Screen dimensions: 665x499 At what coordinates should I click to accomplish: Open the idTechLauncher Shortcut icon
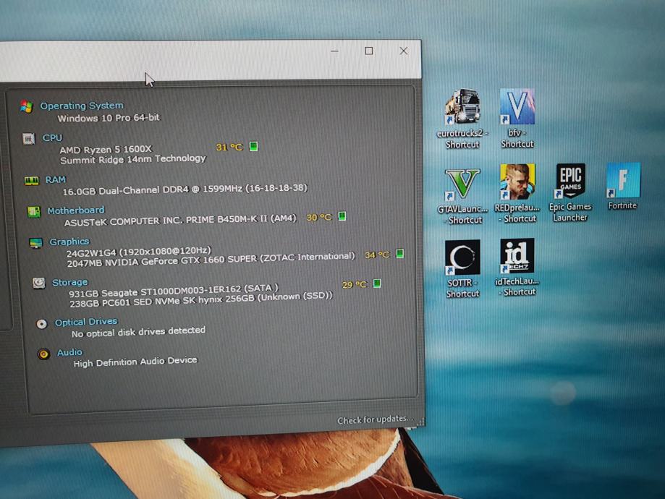pyautogui.click(x=517, y=267)
